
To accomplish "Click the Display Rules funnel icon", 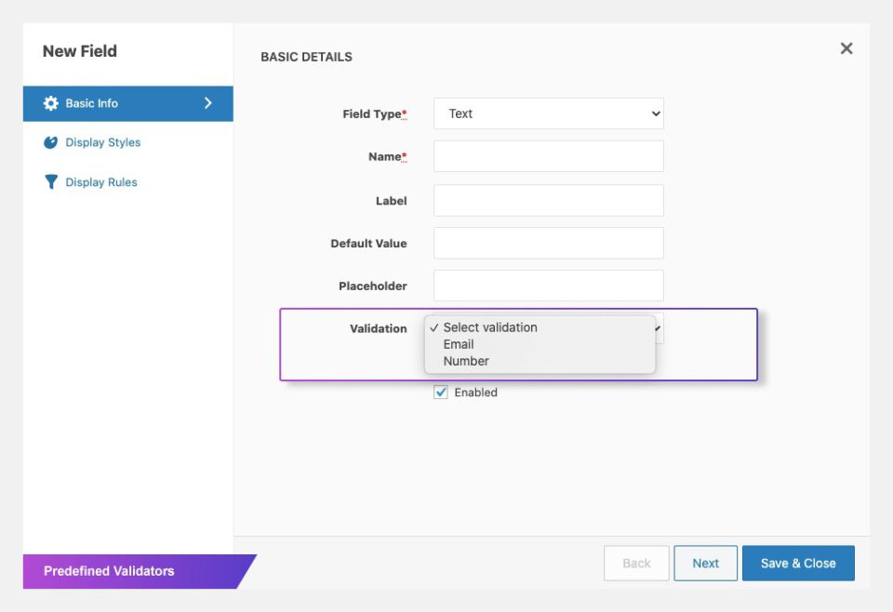I will (x=51, y=182).
